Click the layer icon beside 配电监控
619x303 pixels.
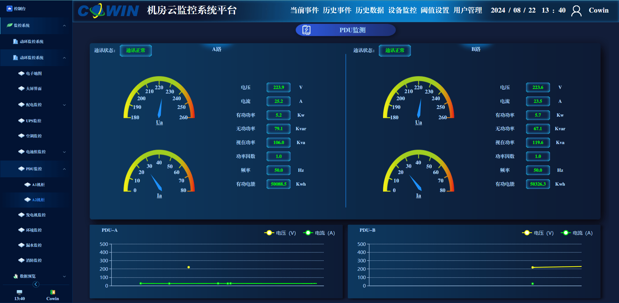point(22,104)
